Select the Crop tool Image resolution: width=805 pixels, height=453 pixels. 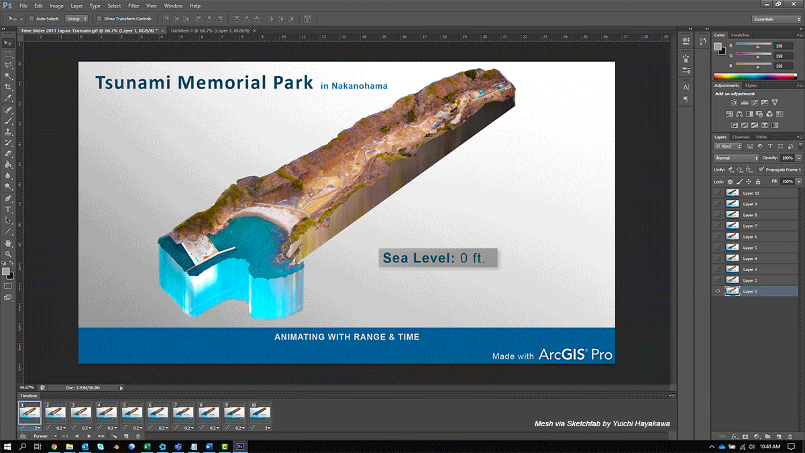click(8, 87)
